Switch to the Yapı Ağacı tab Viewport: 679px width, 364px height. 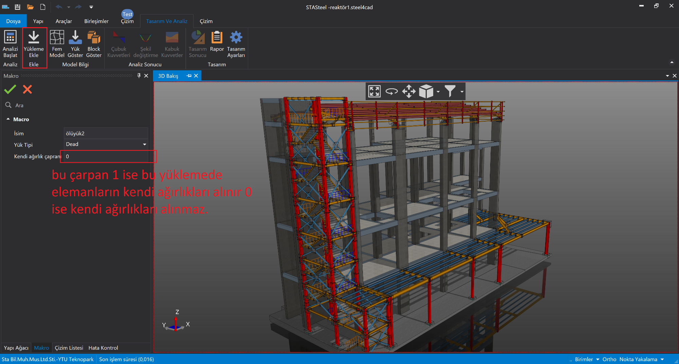click(16, 348)
